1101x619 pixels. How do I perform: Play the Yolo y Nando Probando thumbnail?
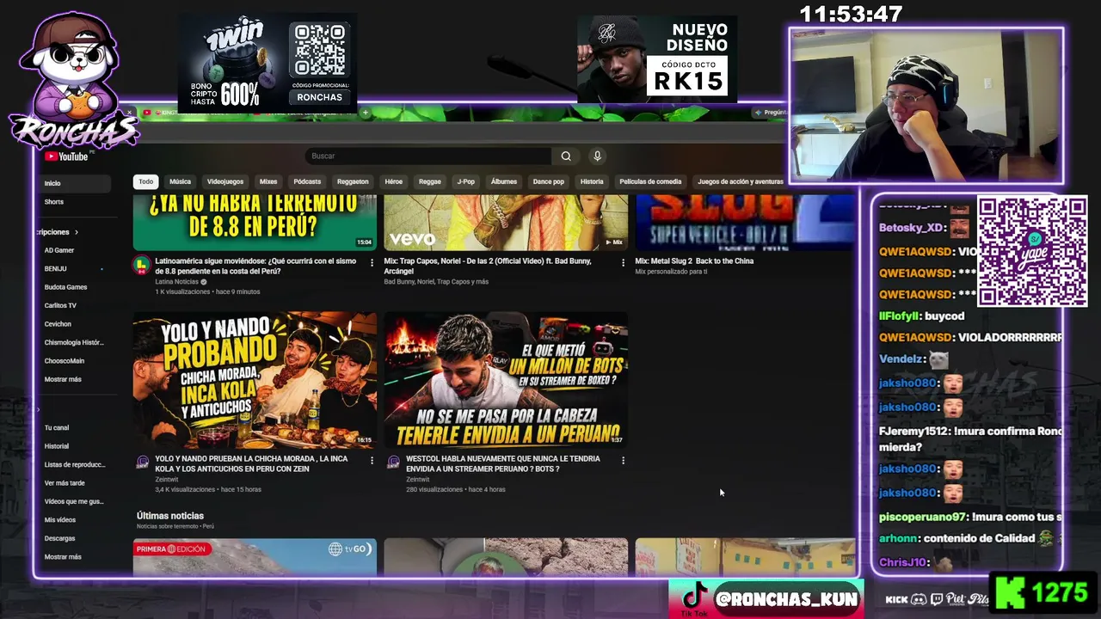255,380
